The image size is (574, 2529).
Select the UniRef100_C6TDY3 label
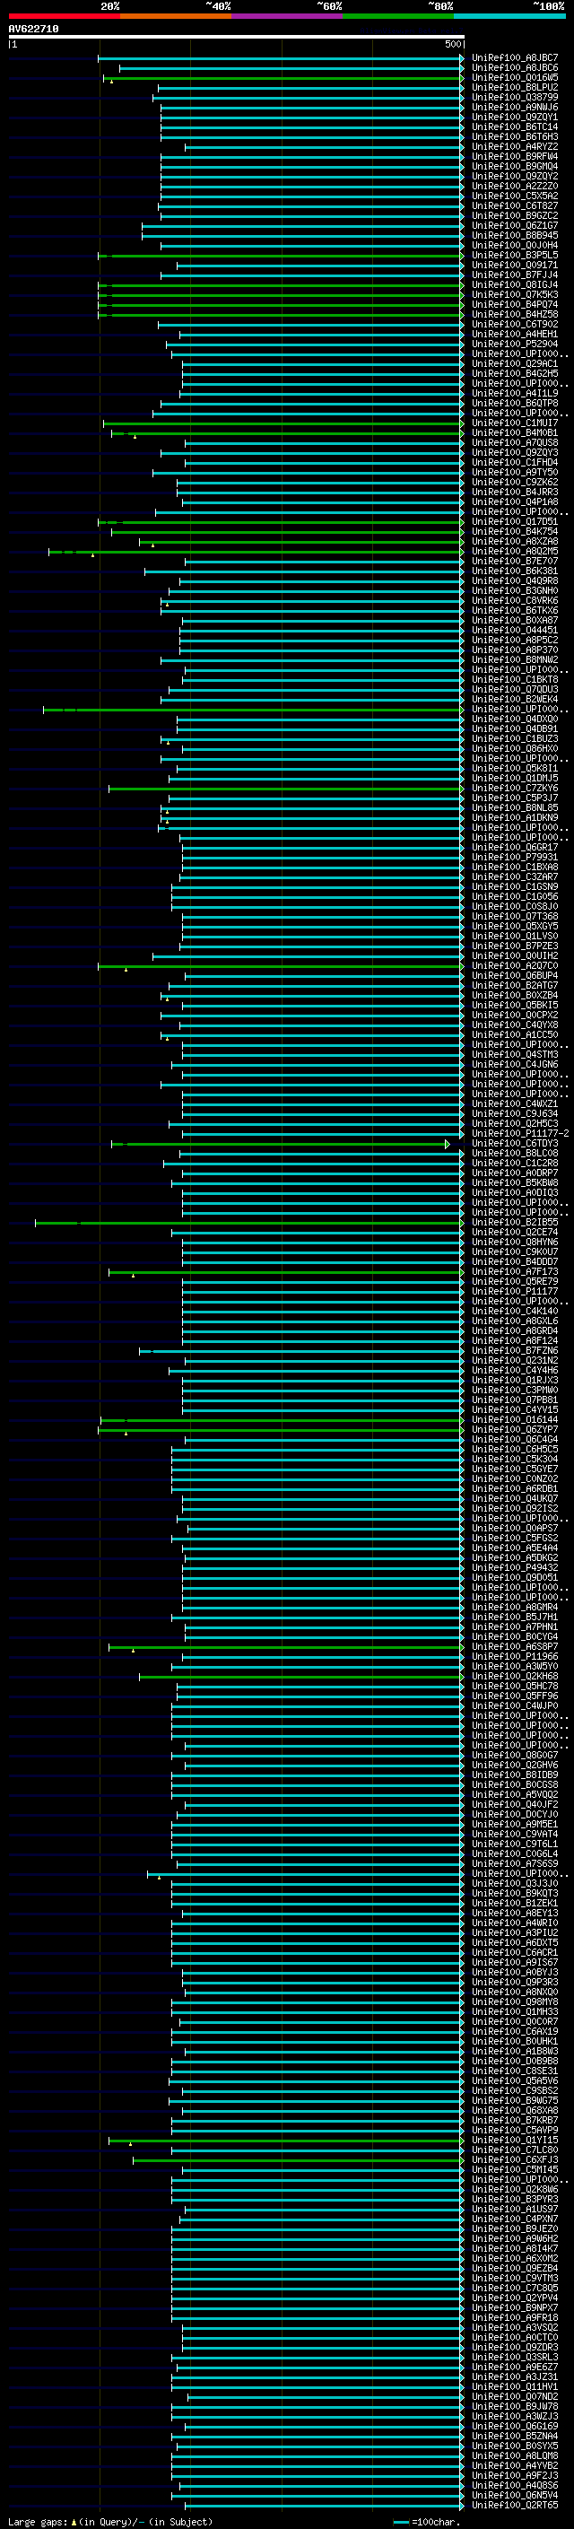click(x=514, y=1144)
